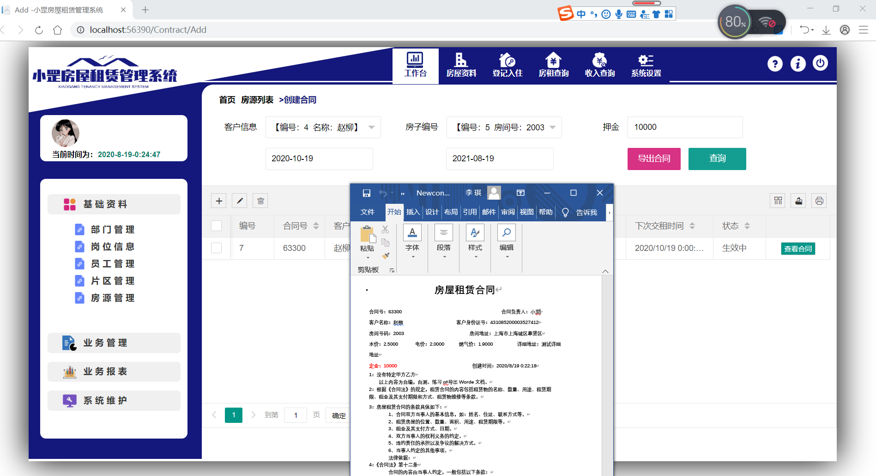Open the 审阅 tab in Word
The width and height of the screenshot is (876, 476).
507,212
